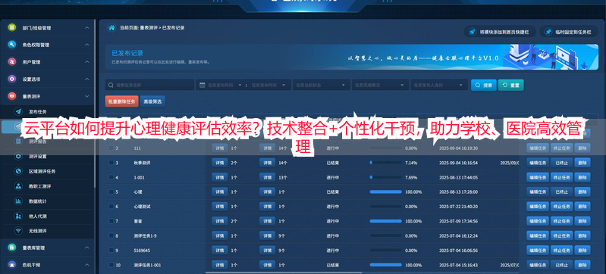Viewport: 606px width, 274px height.
Task: Click 编辑任务 for 秋季测评 row
Action: [x=537, y=163]
